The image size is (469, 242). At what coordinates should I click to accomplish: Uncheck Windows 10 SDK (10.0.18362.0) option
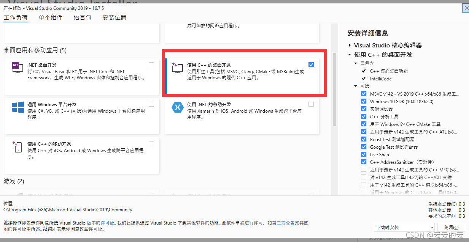pos(364,101)
